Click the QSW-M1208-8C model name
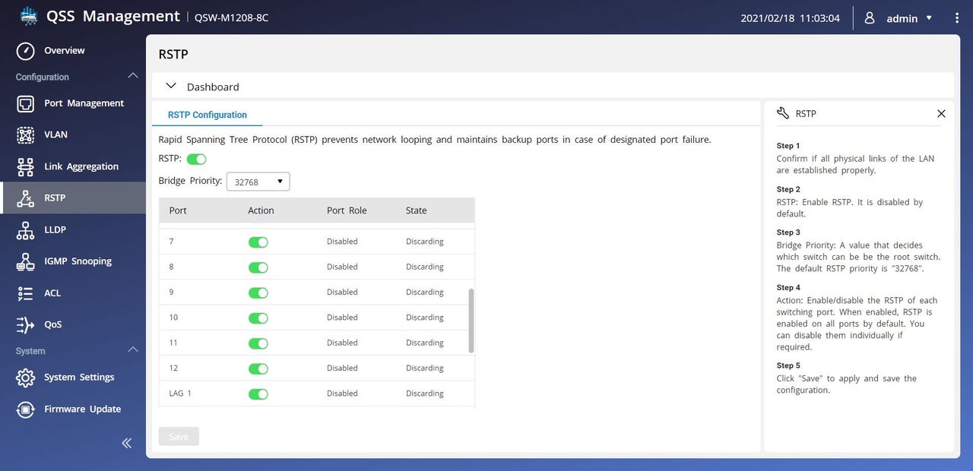973x471 pixels. pyautogui.click(x=232, y=17)
